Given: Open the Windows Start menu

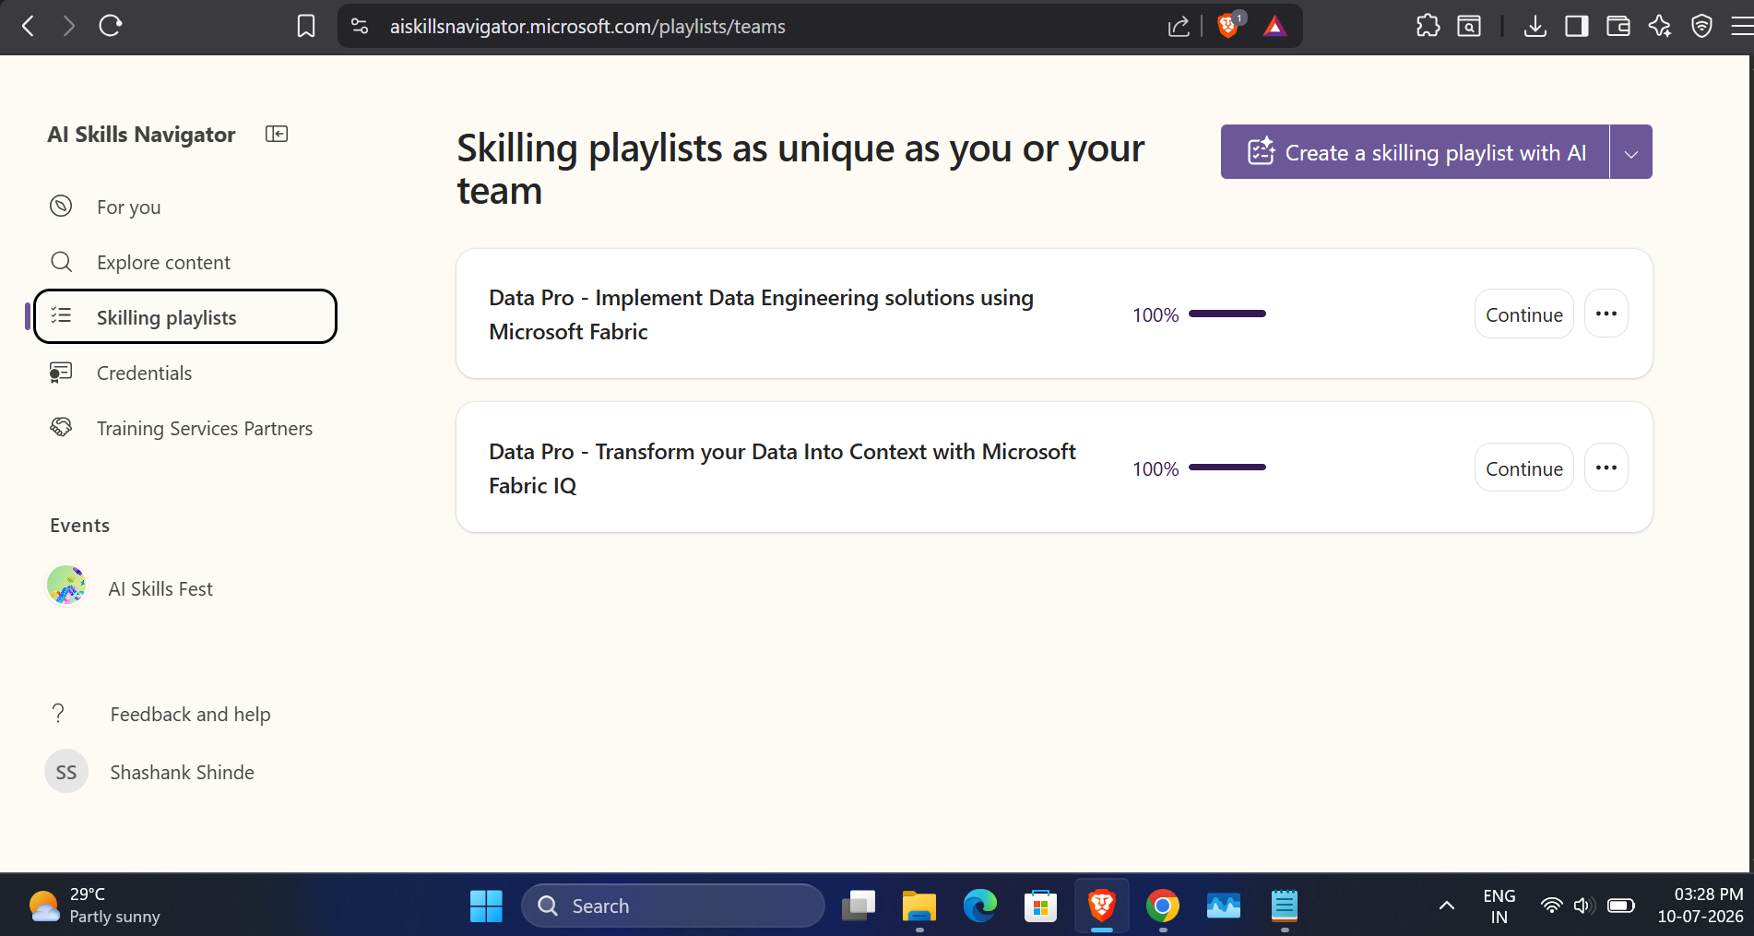Looking at the screenshot, I should 486,906.
